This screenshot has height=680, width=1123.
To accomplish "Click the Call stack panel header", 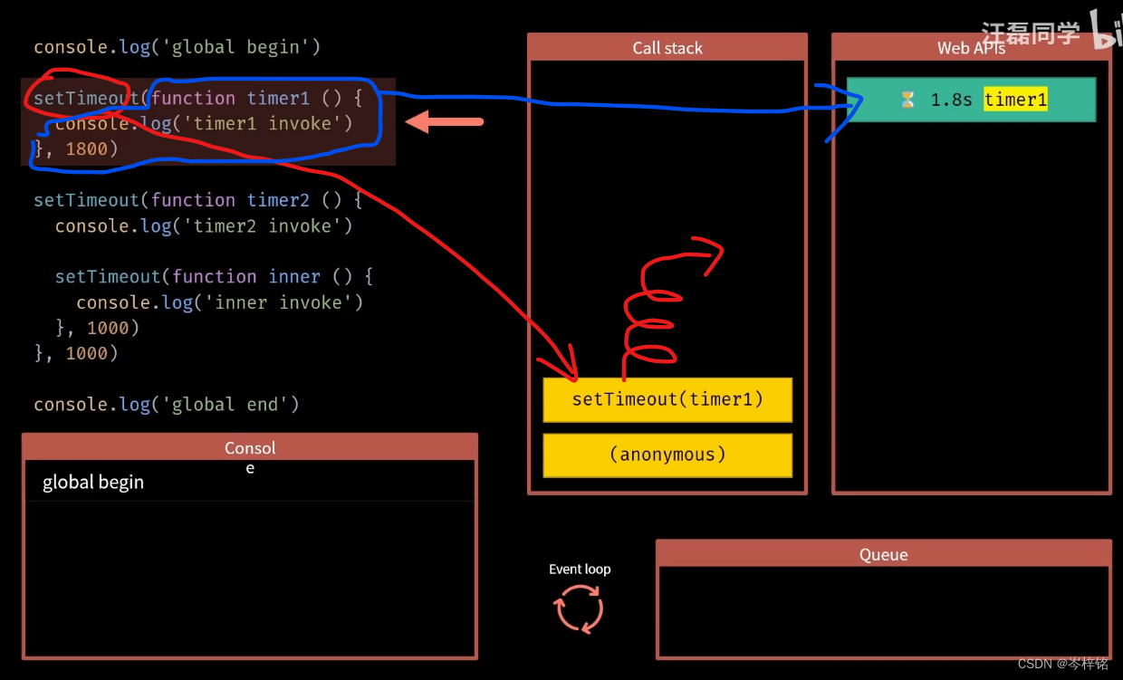I will click(667, 48).
